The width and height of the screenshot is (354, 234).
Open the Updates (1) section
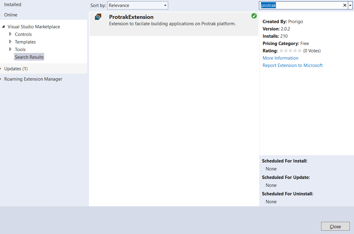[16, 69]
